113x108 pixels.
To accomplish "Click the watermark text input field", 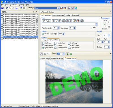I will (69, 24).
